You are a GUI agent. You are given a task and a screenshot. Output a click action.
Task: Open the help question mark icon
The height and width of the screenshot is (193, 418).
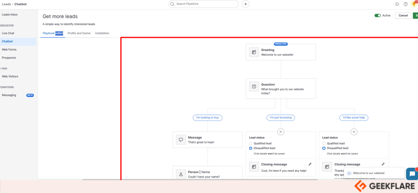[x=405, y=4]
